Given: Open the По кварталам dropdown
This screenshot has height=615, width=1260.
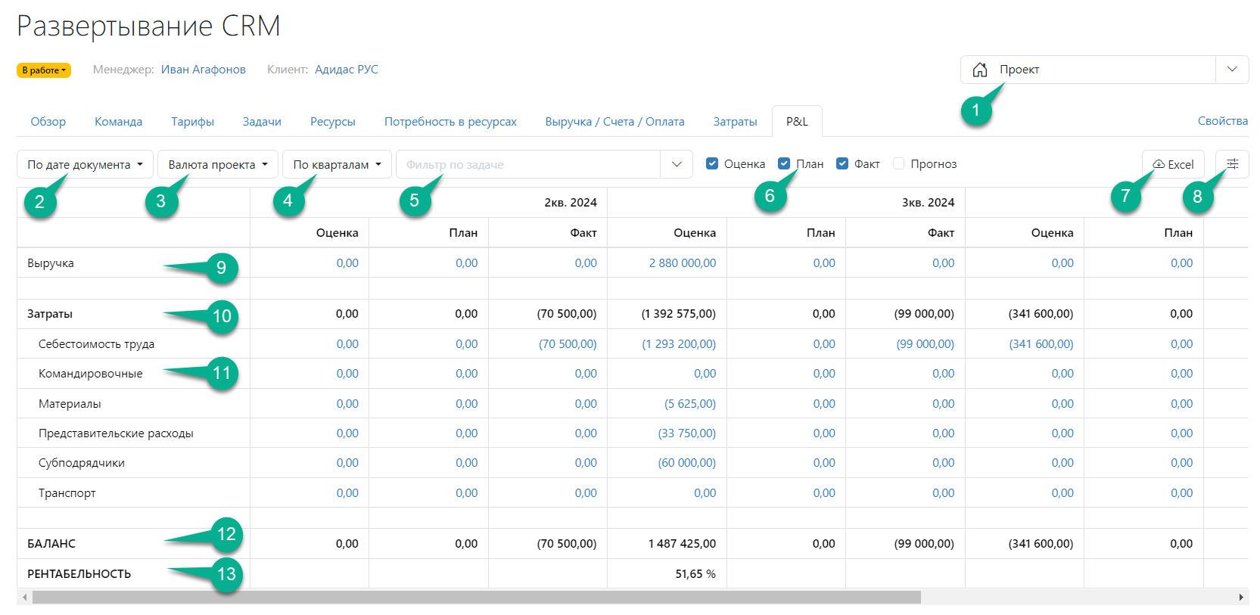Looking at the screenshot, I should (337, 164).
